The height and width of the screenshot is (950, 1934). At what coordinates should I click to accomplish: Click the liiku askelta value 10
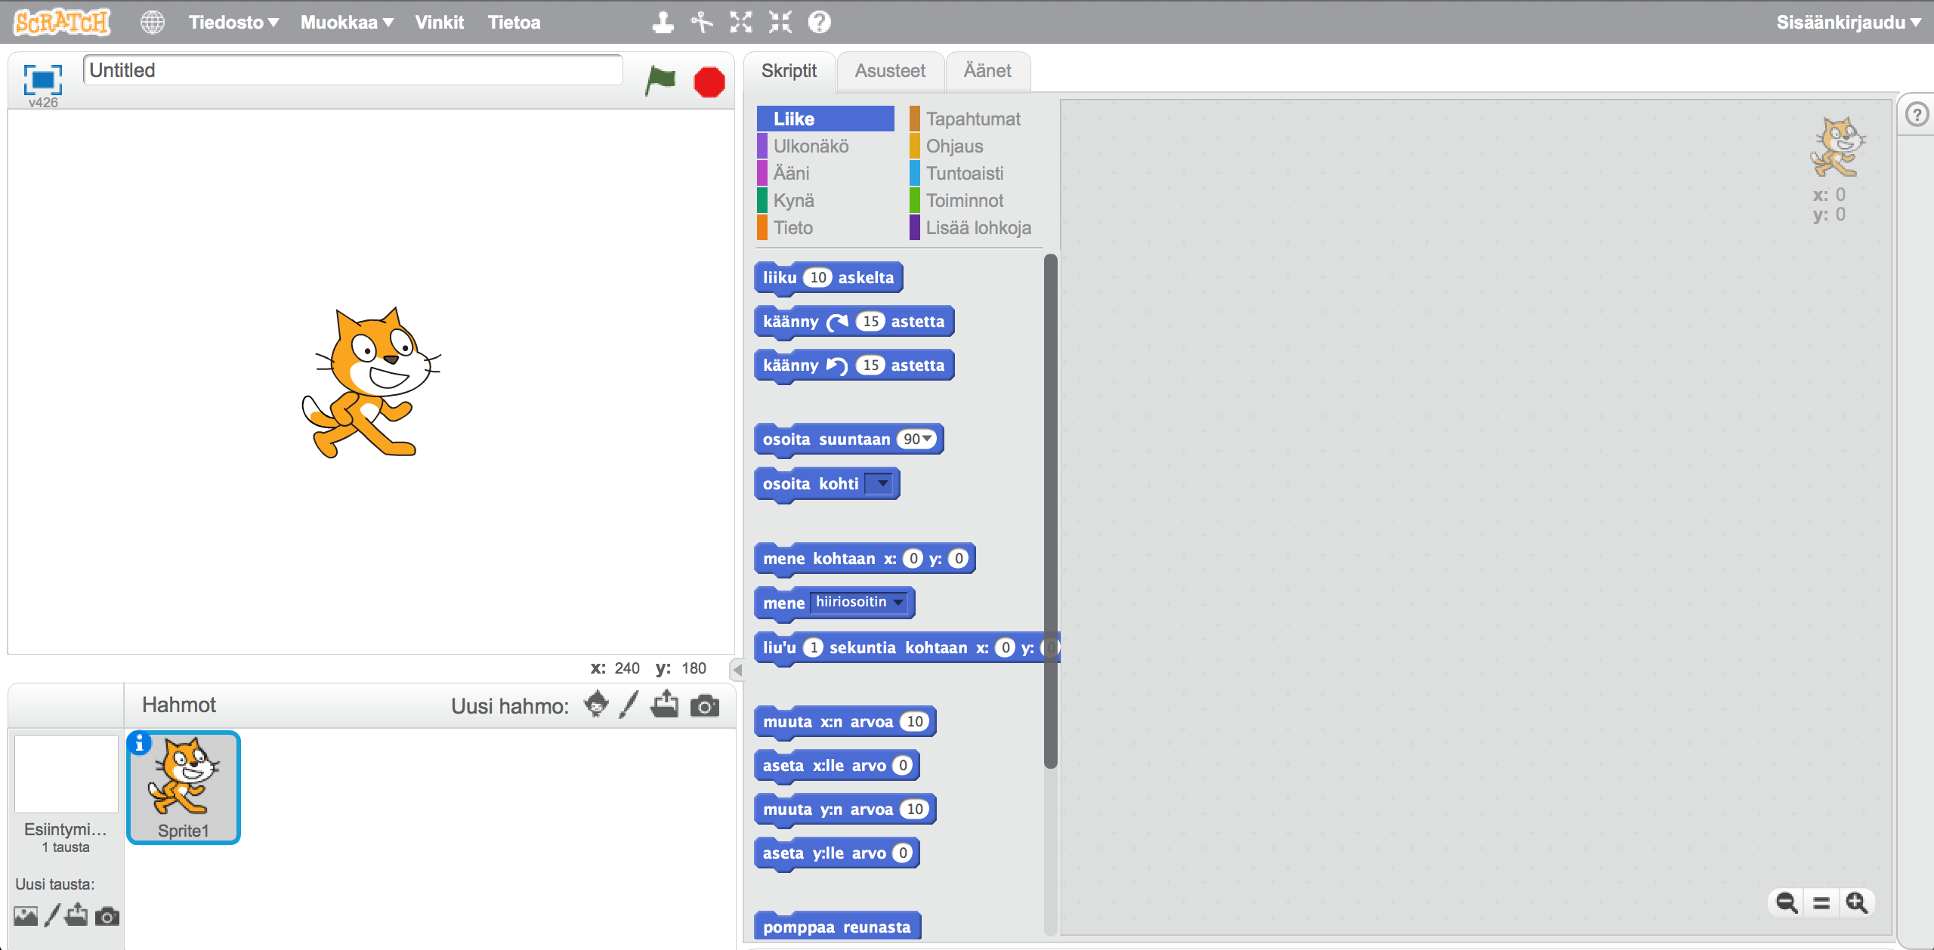(x=817, y=277)
